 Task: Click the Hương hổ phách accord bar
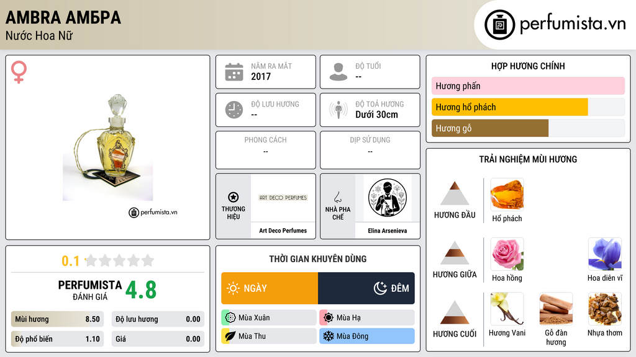pyautogui.click(x=528, y=107)
